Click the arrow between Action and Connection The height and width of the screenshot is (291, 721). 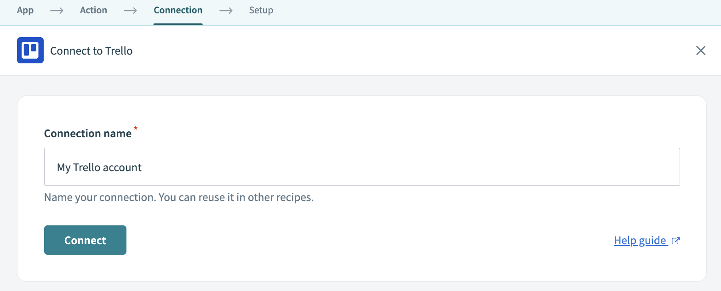coord(130,10)
